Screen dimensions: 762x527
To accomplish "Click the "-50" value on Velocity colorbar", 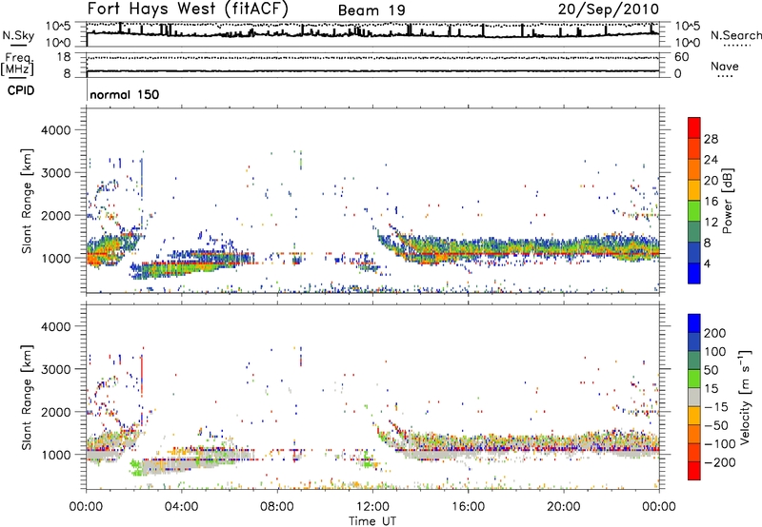I will 714,425.
